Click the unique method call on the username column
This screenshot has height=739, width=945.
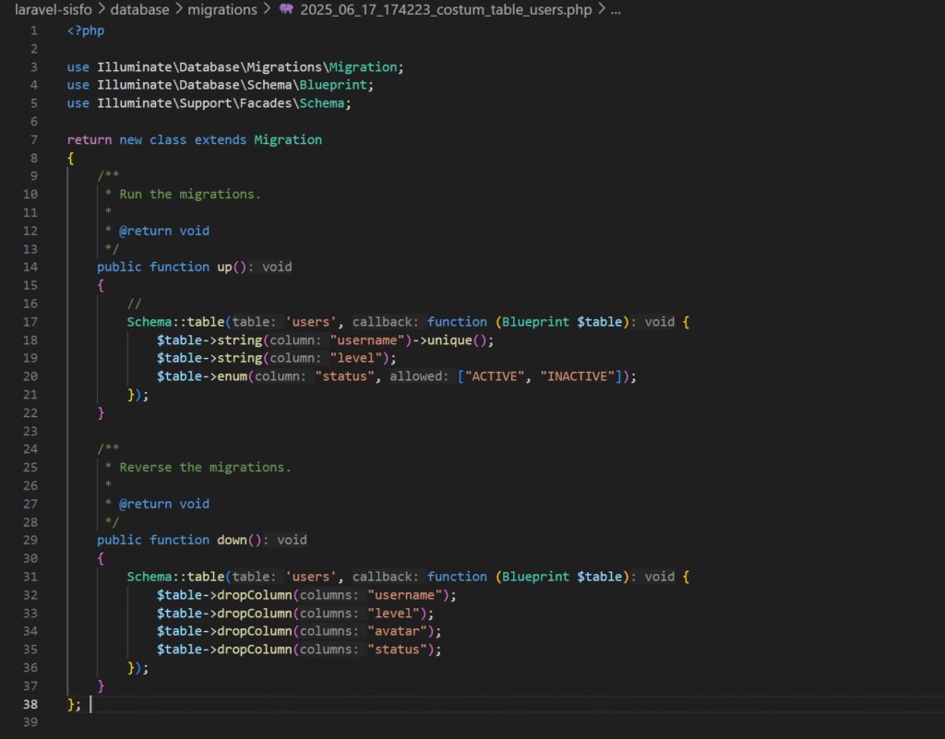pos(456,340)
